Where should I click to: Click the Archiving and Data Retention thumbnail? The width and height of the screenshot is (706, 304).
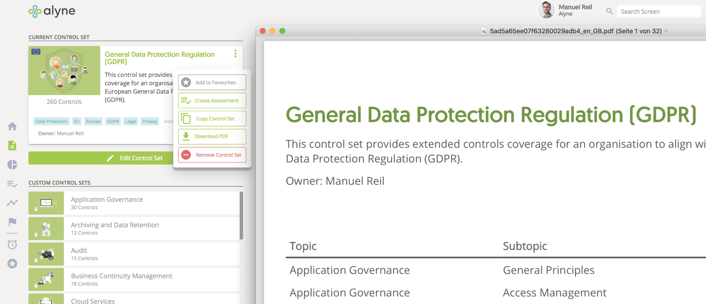(x=46, y=229)
